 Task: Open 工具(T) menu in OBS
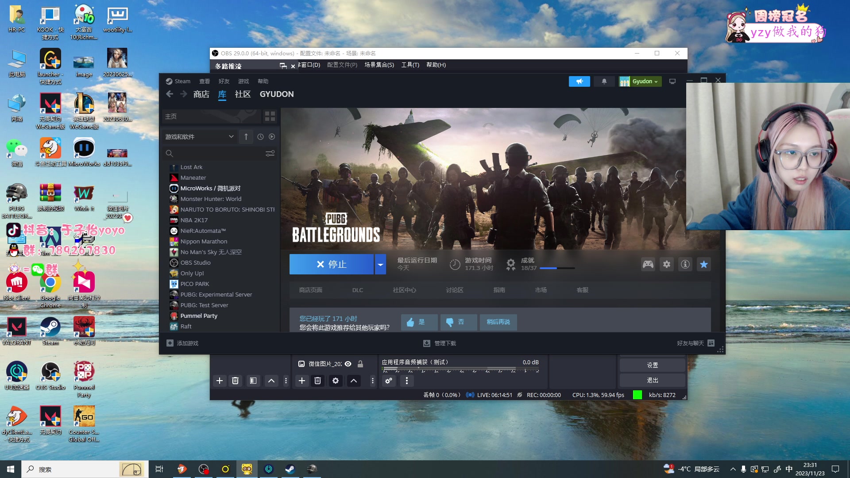410,65
